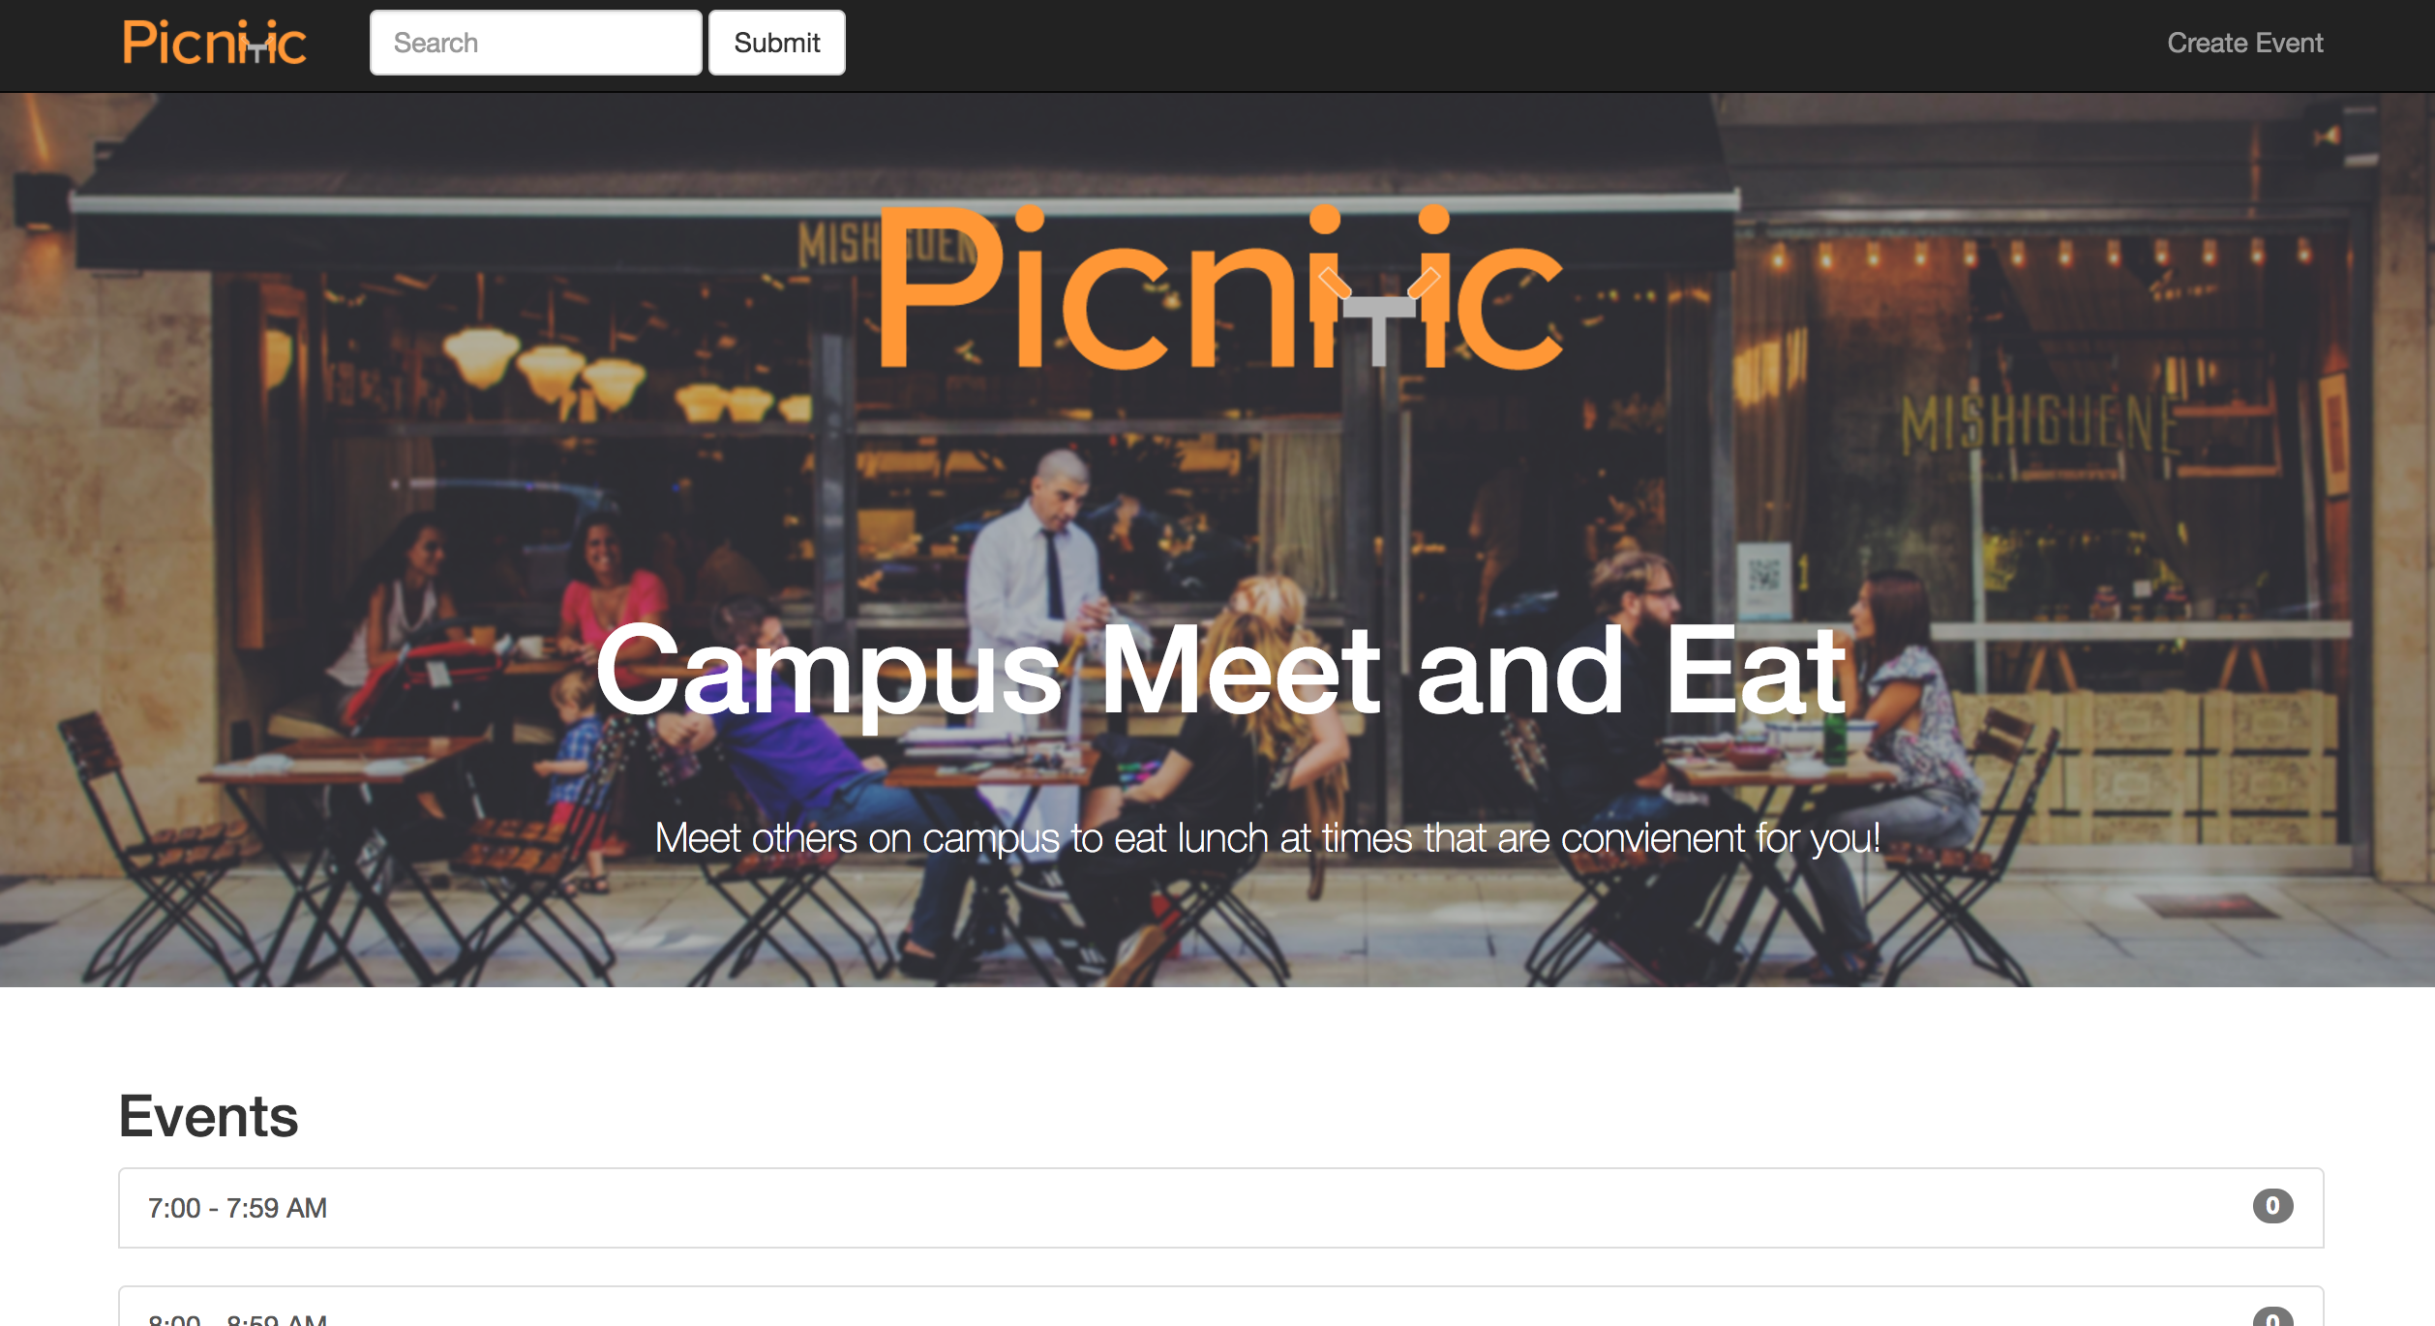Click the string lights above the right window
Screen dimensions: 2435x1326
point(2042,255)
